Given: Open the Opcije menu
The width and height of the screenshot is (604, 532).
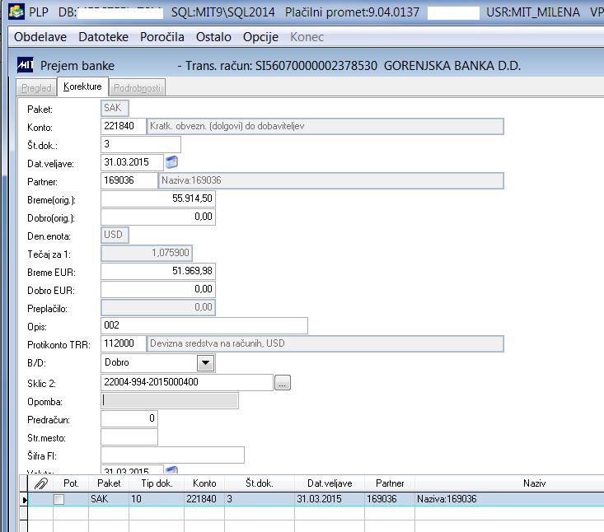Looking at the screenshot, I should 260,37.
